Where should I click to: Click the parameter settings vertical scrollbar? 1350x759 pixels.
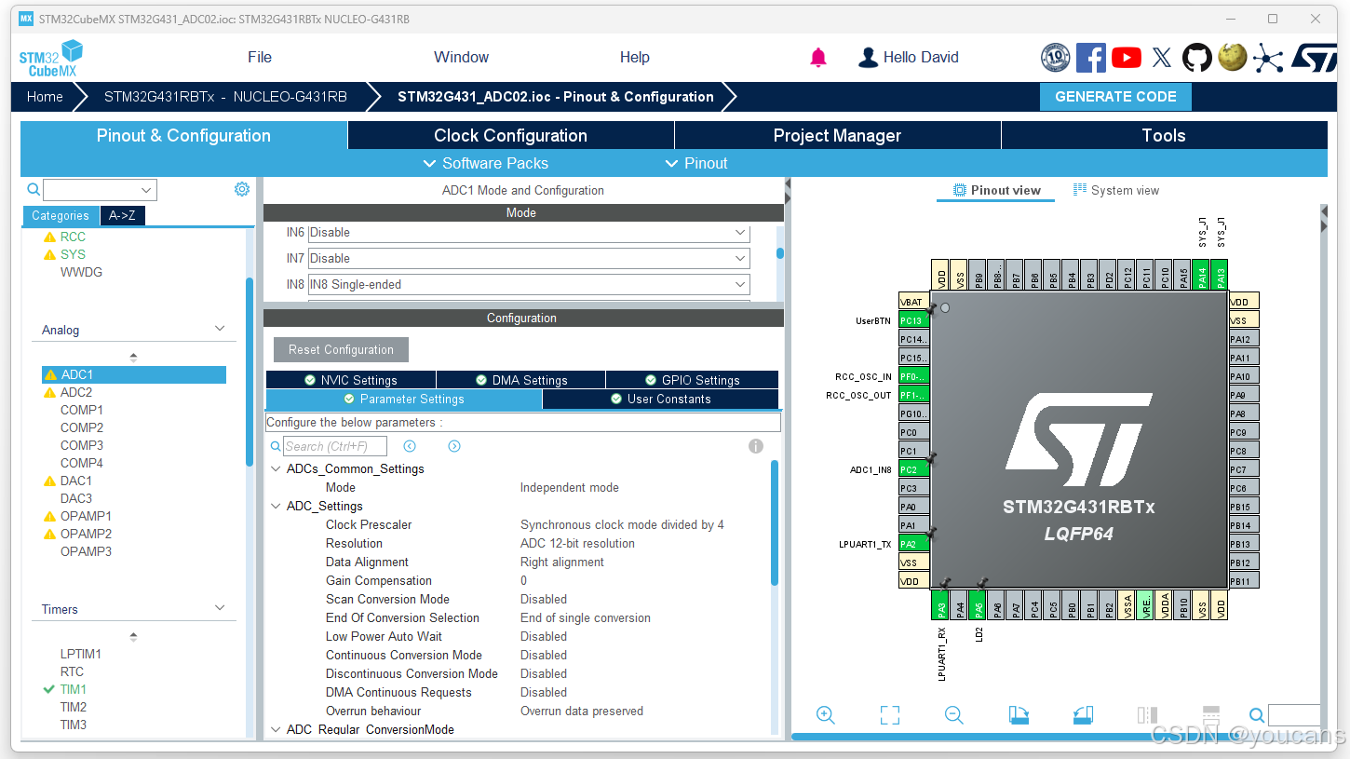click(x=775, y=522)
